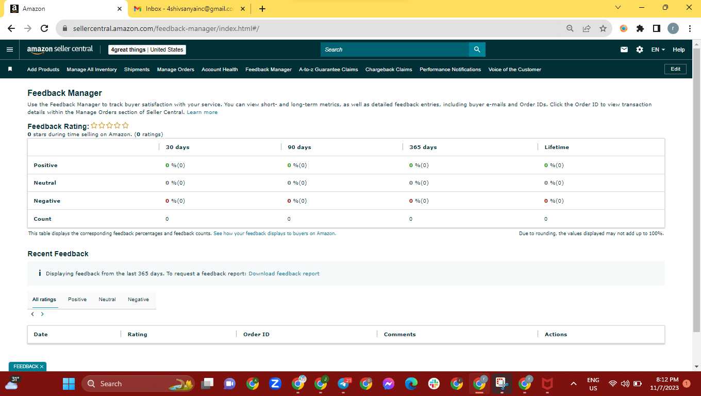Click the zoom-out magnifier icon in address bar

click(x=570, y=29)
